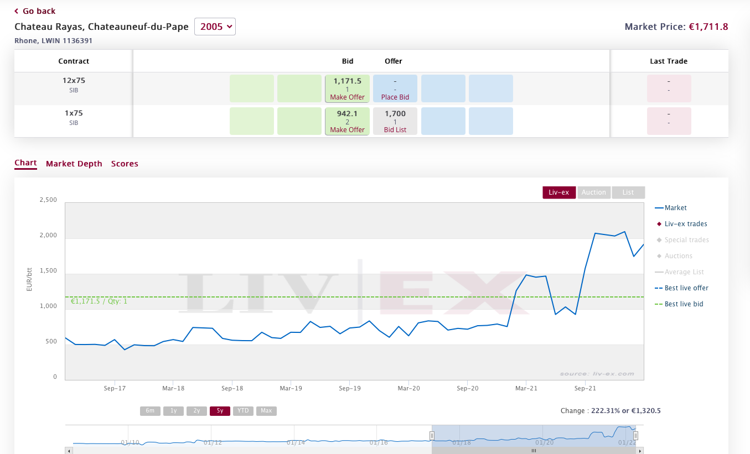
Task: Click the navigator horizontal scrollbar thumb
Action: (x=534, y=451)
